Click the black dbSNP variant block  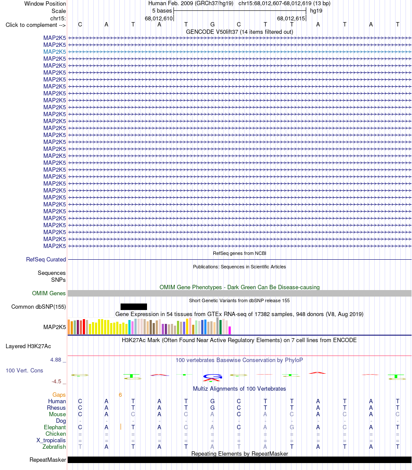click(x=134, y=307)
